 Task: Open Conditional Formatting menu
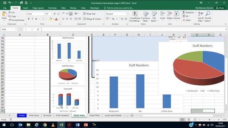pyautogui.click(x=135, y=17)
